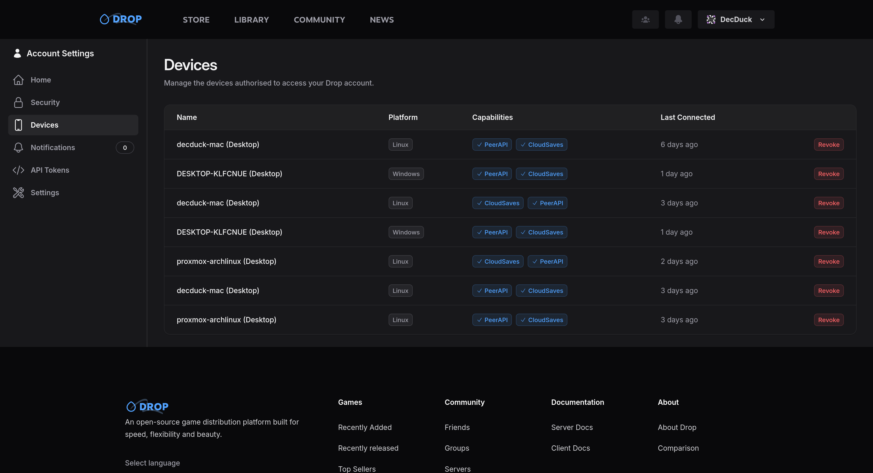Expand the DecDuck user dropdown
The image size is (873, 473).
pos(735,19)
